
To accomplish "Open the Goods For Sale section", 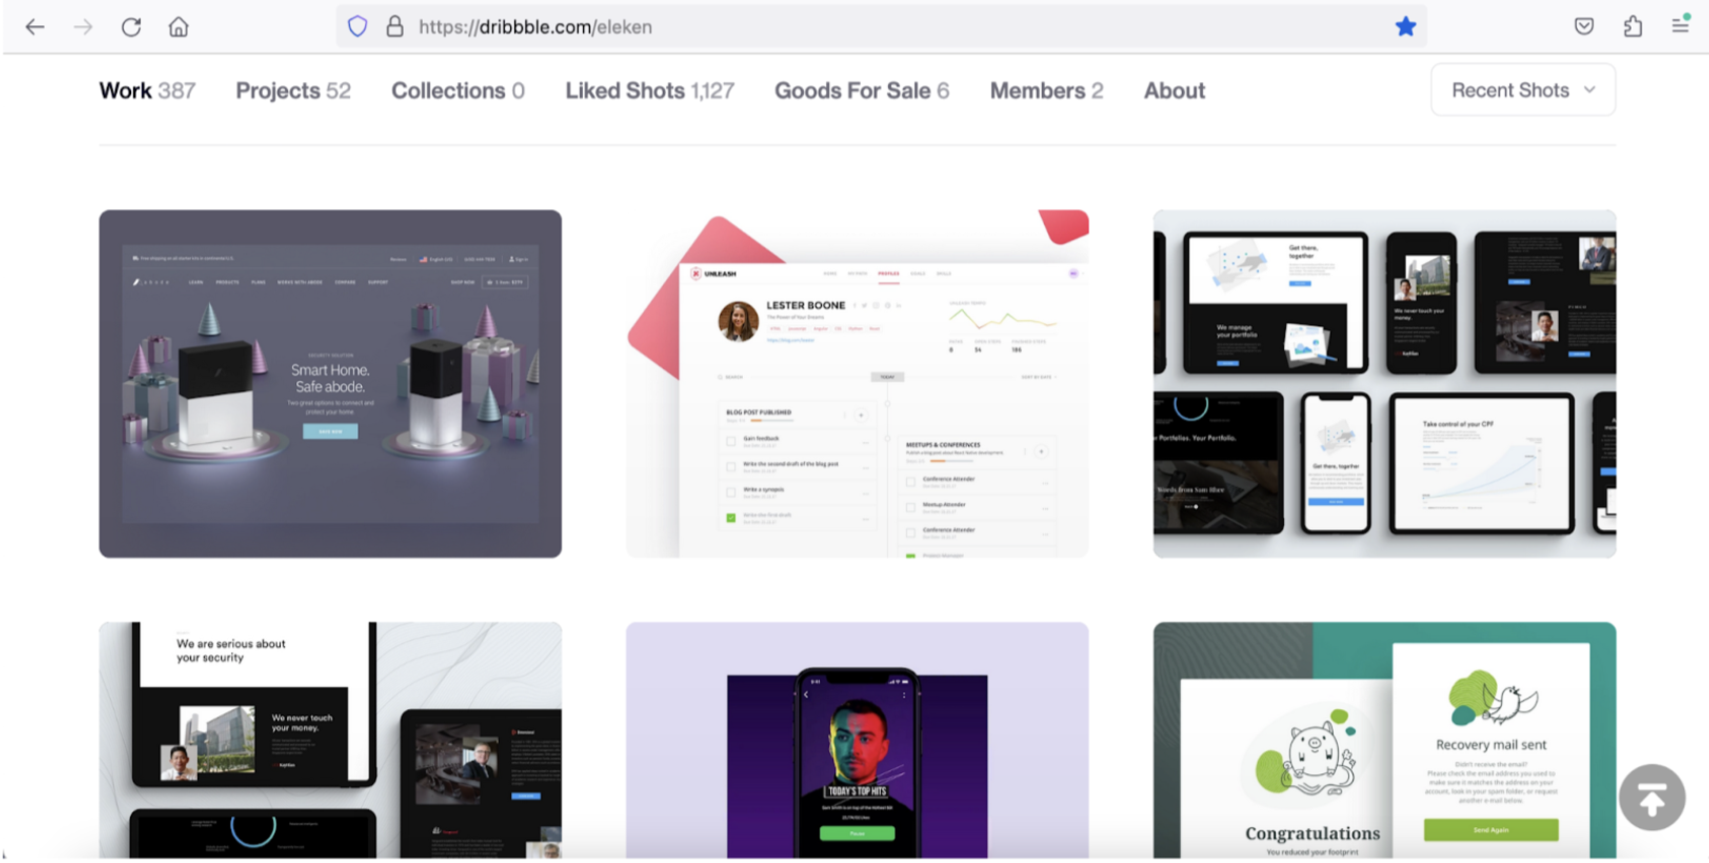I will click(x=861, y=90).
